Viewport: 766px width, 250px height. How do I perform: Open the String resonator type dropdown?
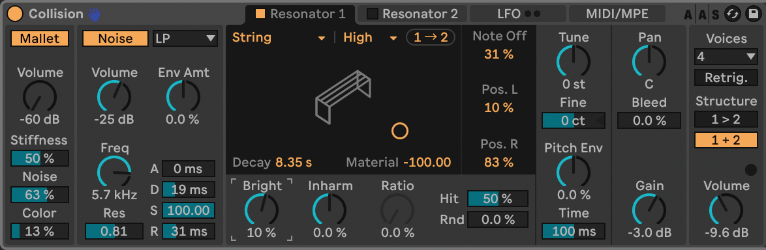click(279, 38)
